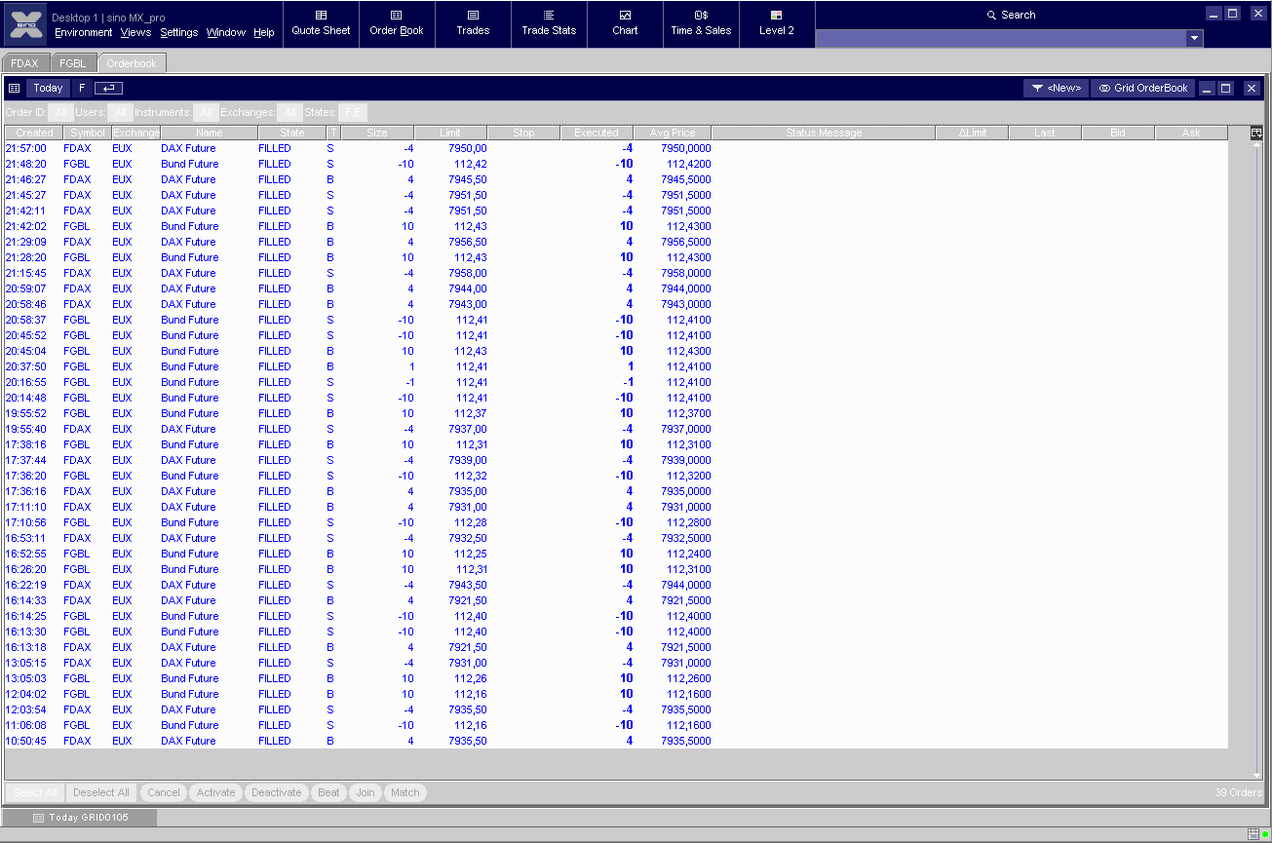
Task: Open Time & Sales window
Action: pyautogui.click(x=701, y=22)
